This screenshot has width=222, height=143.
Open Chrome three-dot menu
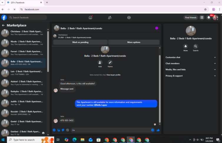coord(219,9)
